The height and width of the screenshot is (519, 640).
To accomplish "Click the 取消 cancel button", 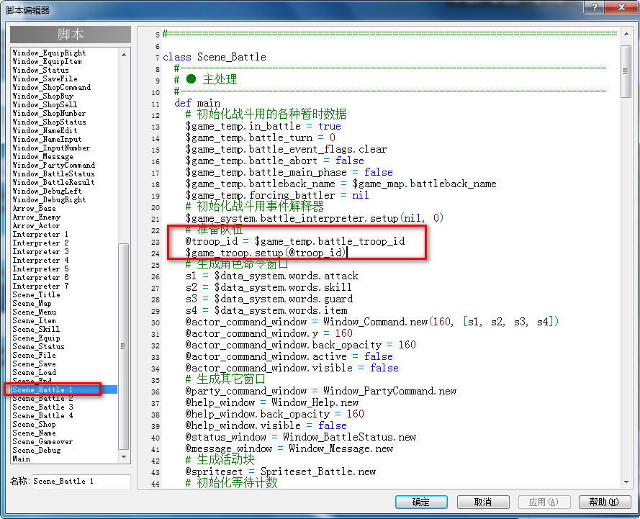I will pos(483,502).
